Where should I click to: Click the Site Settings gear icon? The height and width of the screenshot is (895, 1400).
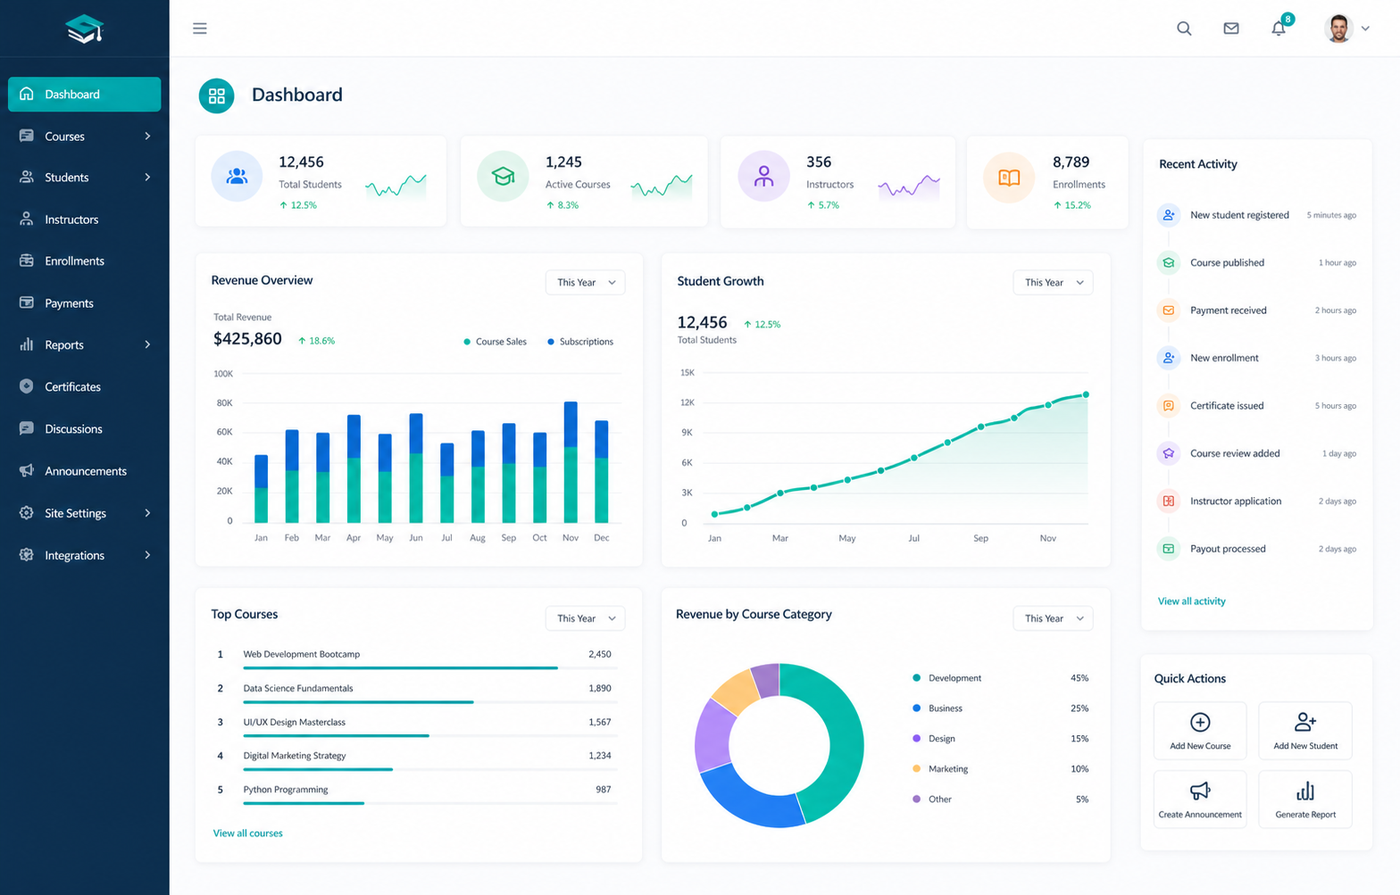click(27, 512)
